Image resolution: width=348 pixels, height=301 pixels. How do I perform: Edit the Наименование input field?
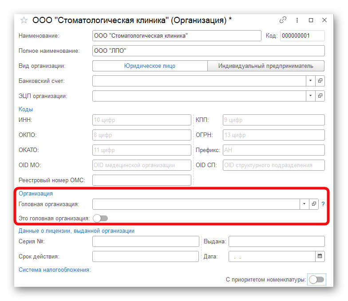coord(177,35)
